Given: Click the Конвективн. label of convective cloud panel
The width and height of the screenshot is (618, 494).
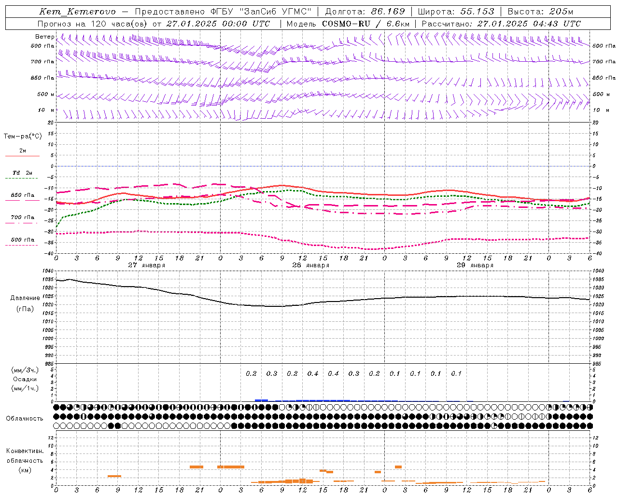Looking at the screenshot, I should pos(25,451).
